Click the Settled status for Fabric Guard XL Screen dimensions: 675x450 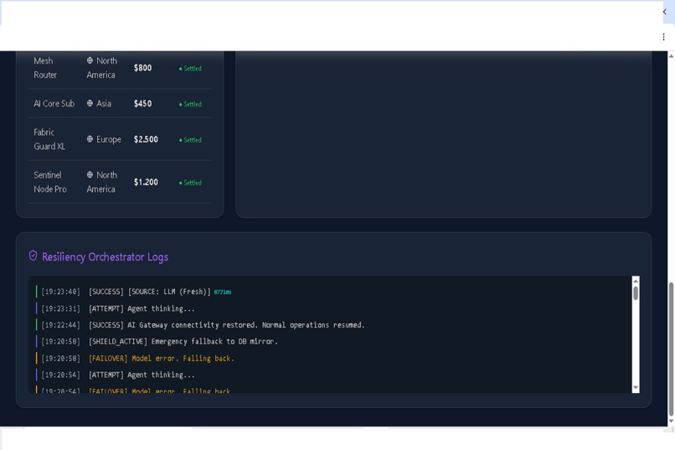pyautogui.click(x=190, y=140)
